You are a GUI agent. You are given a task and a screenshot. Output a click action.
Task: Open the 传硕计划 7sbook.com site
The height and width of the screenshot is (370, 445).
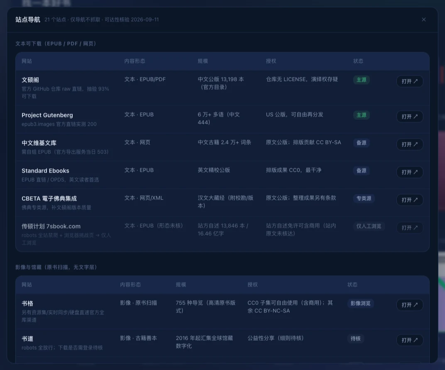pyautogui.click(x=410, y=228)
